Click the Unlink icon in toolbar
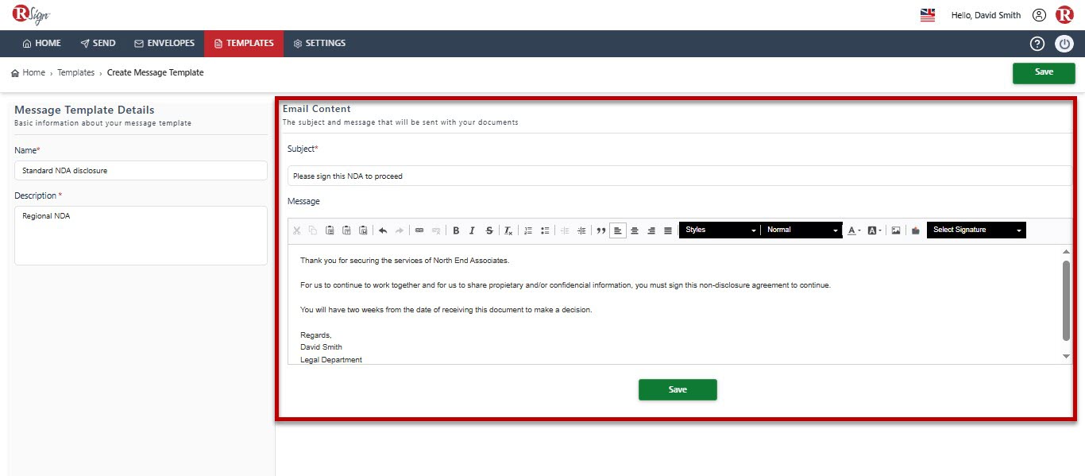 (436, 230)
